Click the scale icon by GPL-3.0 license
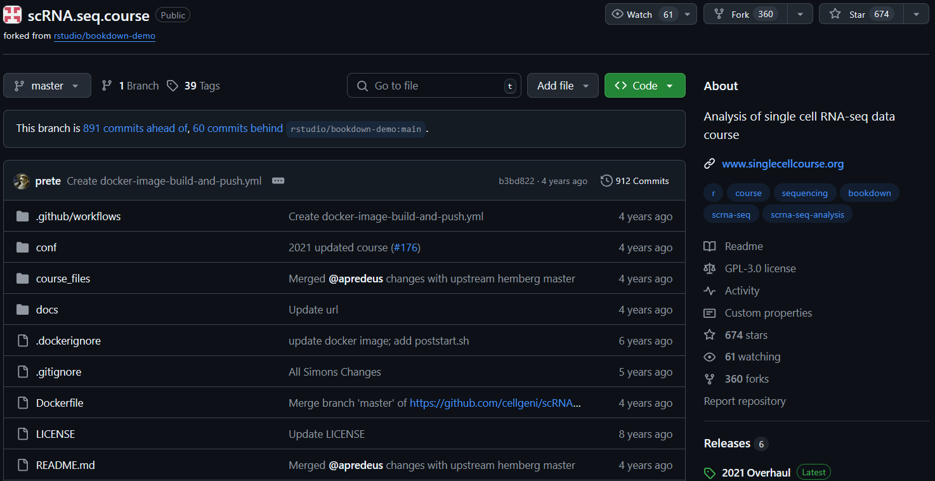 tap(710, 268)
